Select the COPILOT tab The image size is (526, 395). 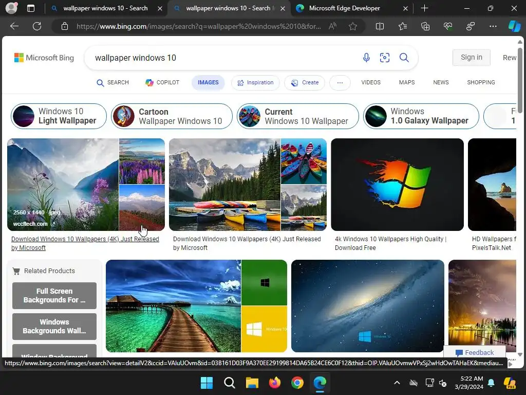tap(162, 83)
